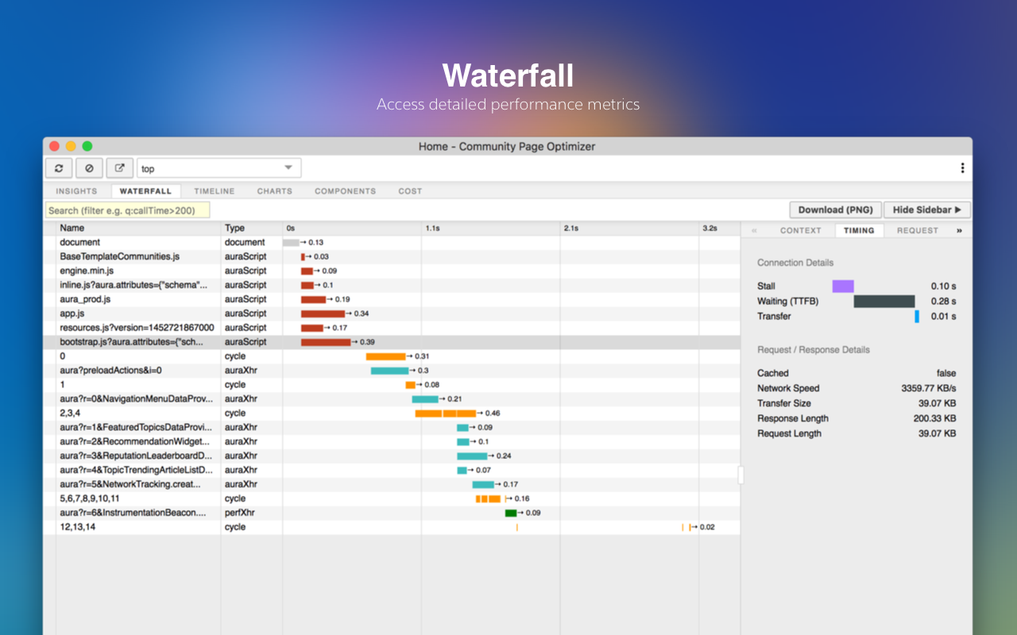Click the open-in-new-window icon
Image resolution: width=1017 pixels, height=635 pixels.
click(x=119, y=167)
